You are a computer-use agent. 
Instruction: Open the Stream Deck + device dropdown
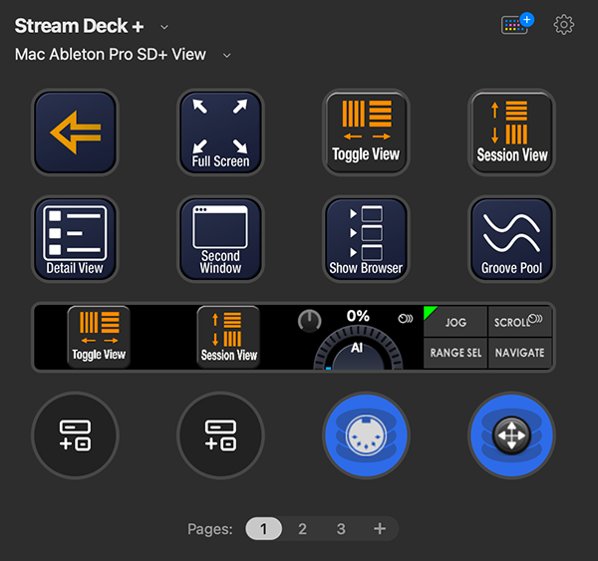(x=164, y=27)
